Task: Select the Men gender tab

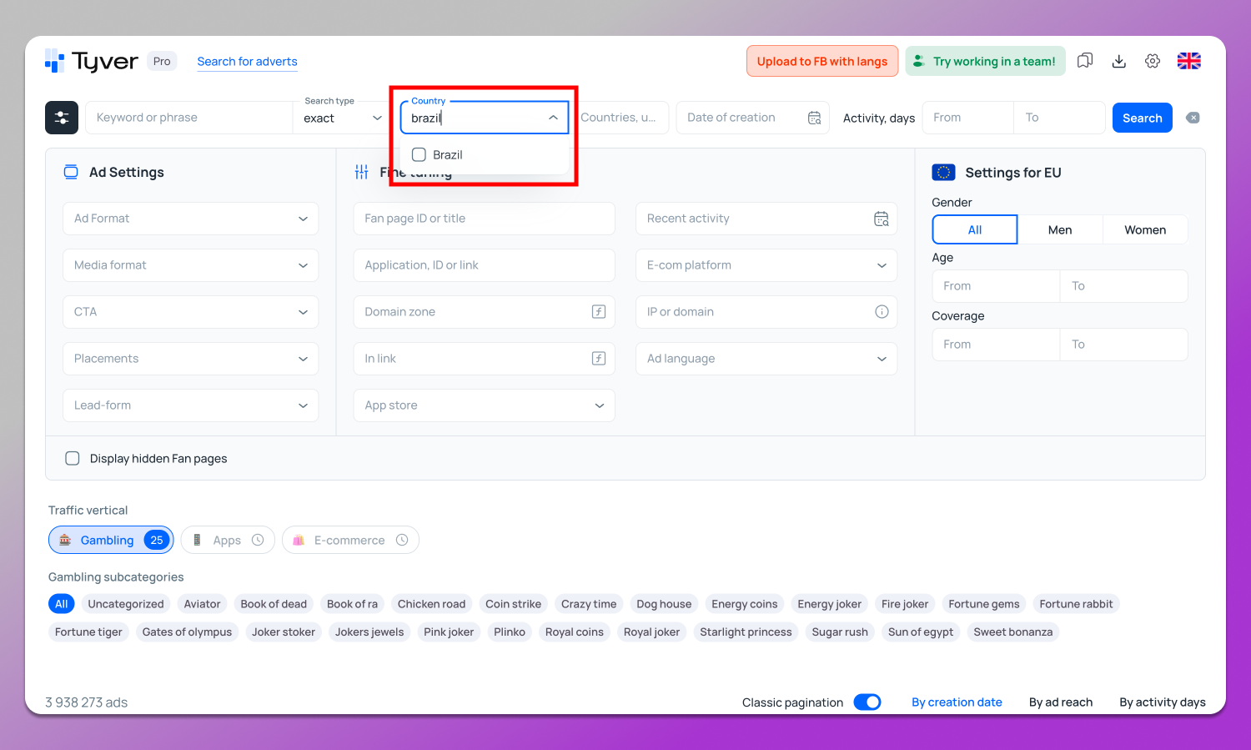Action: coord(1060,229)
